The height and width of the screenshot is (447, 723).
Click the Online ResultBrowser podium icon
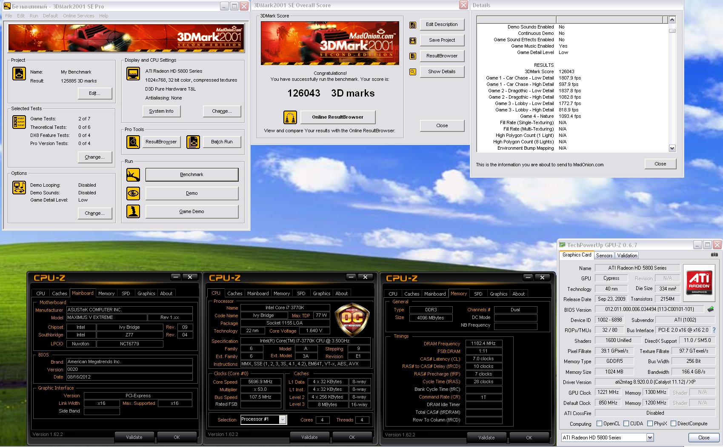click(290, 117)
